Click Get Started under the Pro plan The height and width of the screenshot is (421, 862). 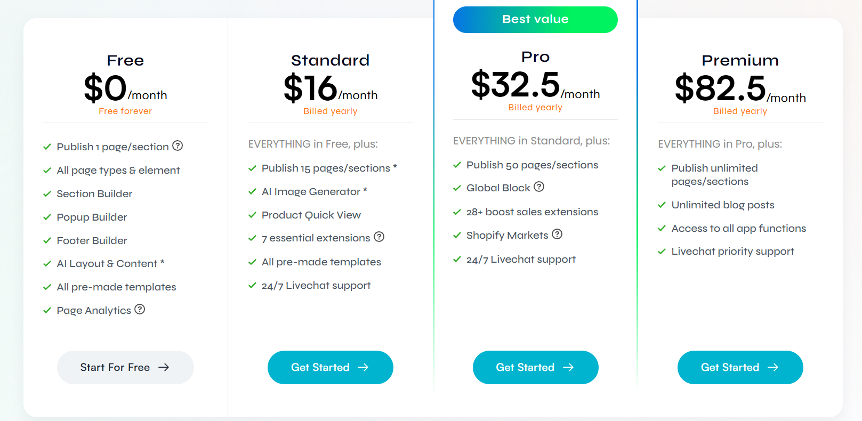pos(535,367)
